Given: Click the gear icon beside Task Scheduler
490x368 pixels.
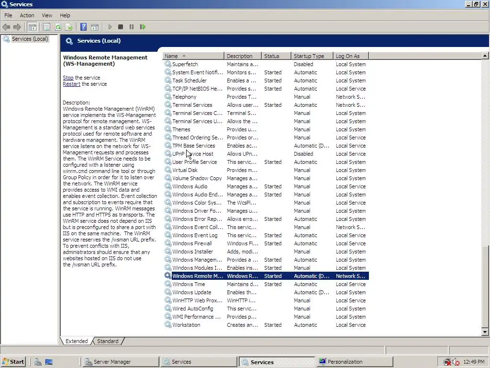Looking at the screenshot, I should coord(168,80).
